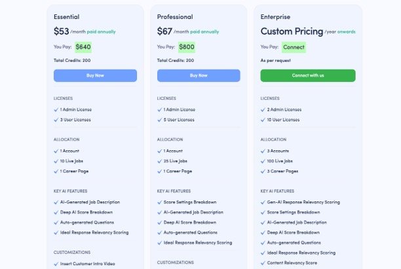Viewport: 401px width, 269px height.
Task: Click the checkmark next to 25 Live Jobs
Action: click(159, 161)
